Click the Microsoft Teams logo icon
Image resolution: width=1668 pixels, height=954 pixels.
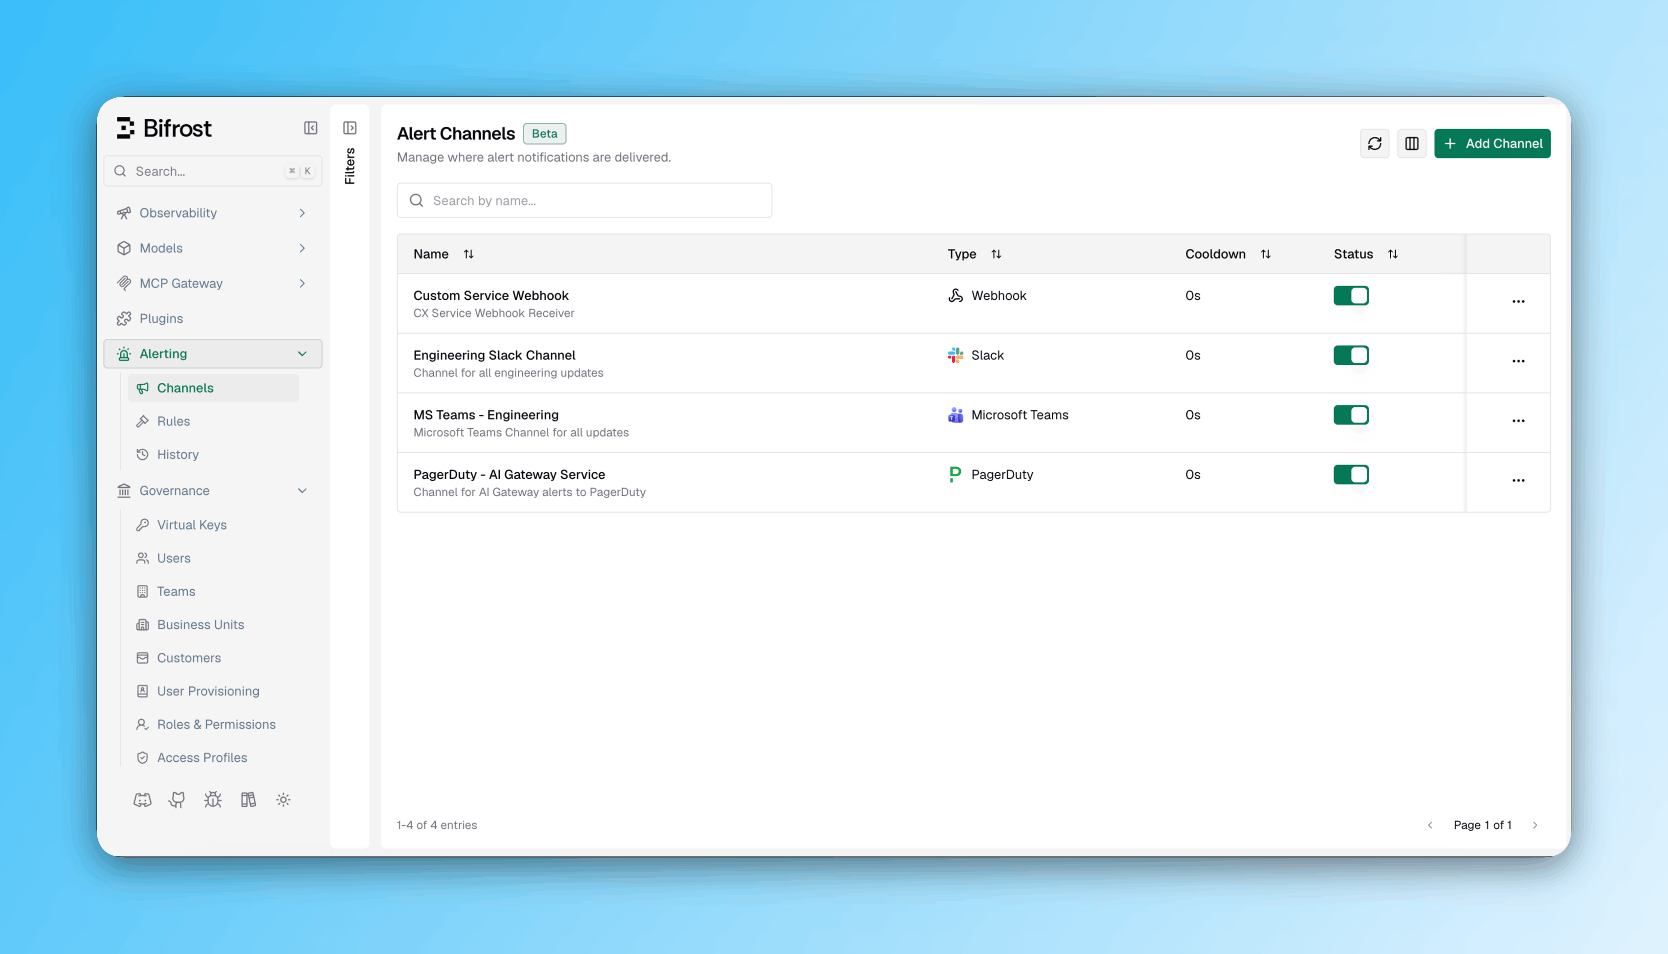955,415
